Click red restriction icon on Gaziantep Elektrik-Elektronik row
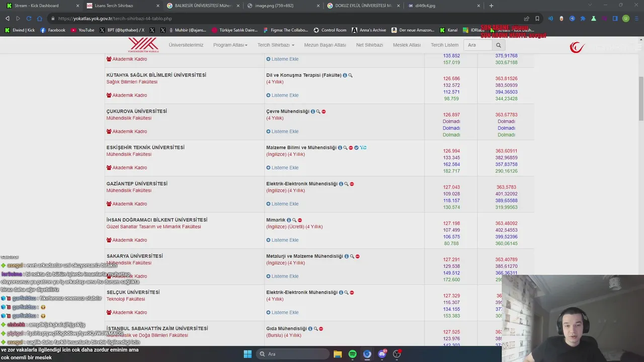Image resolution: width=644 pixels, height=362 pixels. (352, 184)
